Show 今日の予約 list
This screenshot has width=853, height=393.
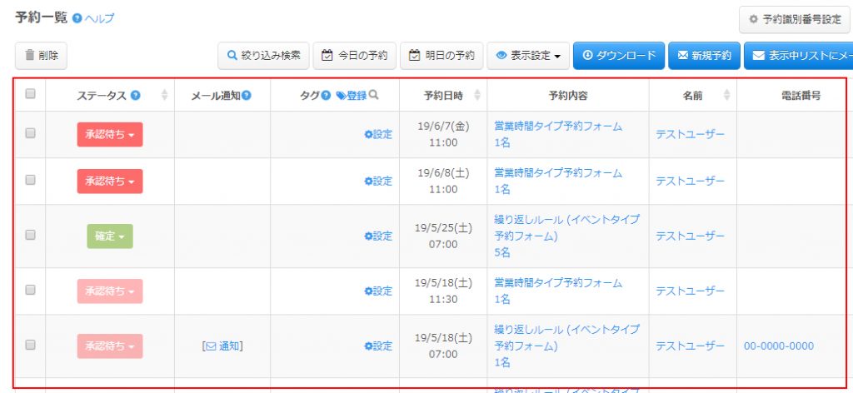pyautogui.click(x=354, y=56)
